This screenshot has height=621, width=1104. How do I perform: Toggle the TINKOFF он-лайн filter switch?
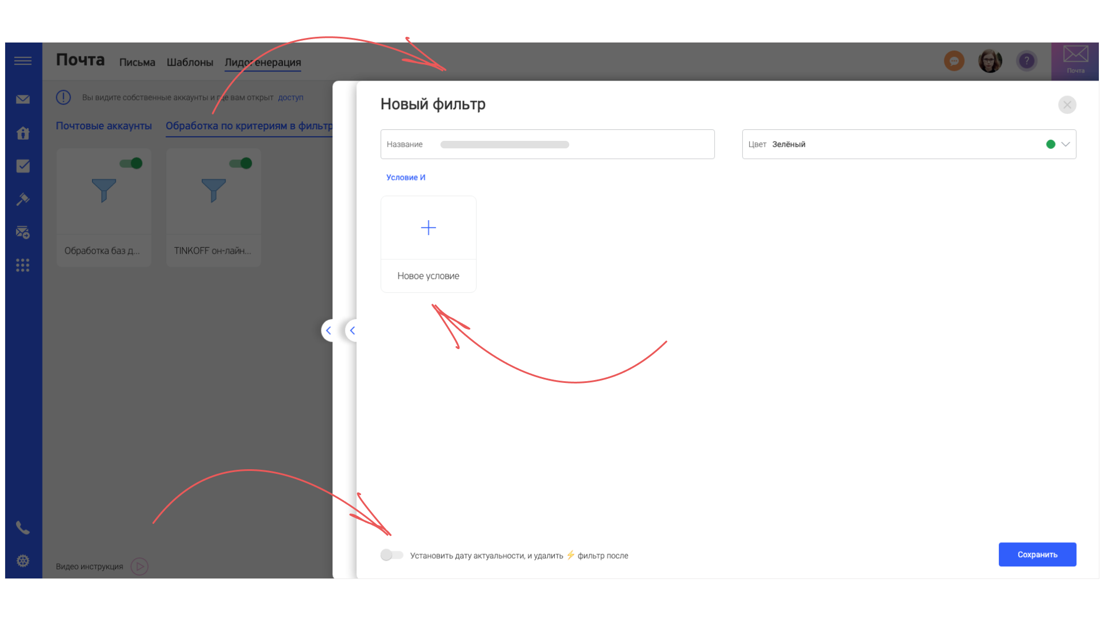(241, 163)
